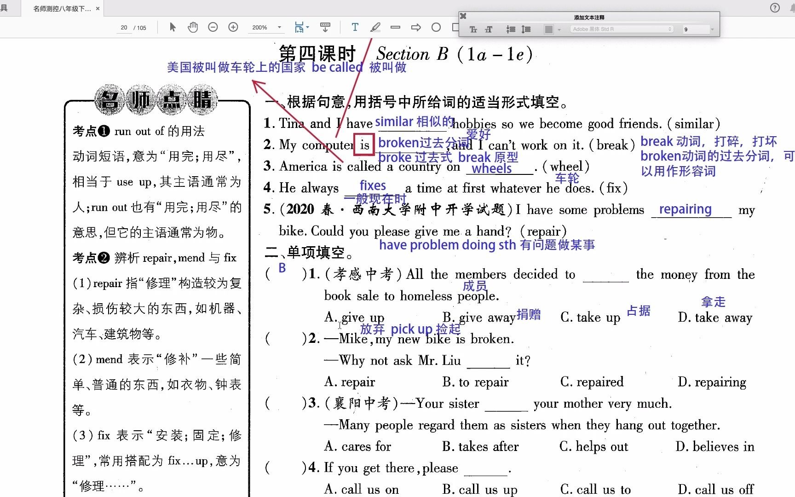Select the oval shape tool
The image size is (795, 497).
pyautogui.click(x=436, y=27)
